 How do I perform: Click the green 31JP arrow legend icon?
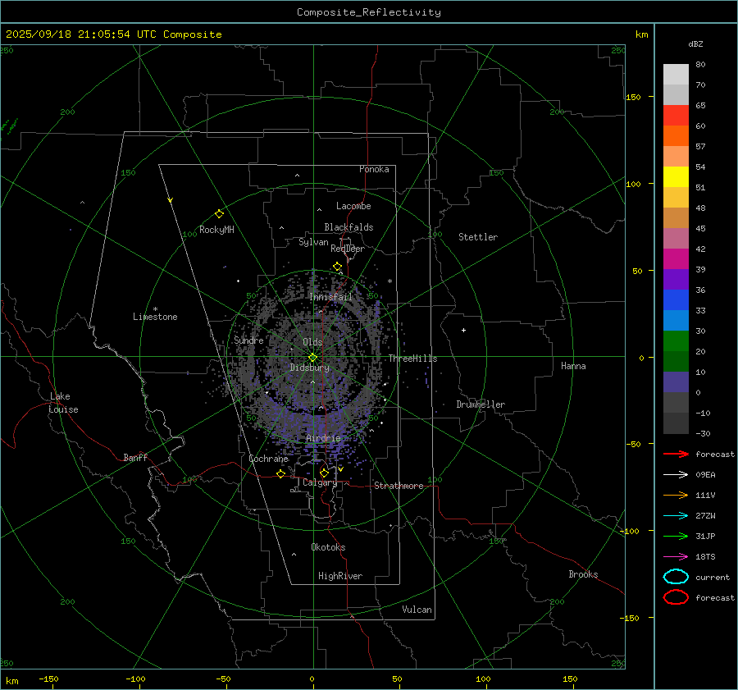coord(676,536)
